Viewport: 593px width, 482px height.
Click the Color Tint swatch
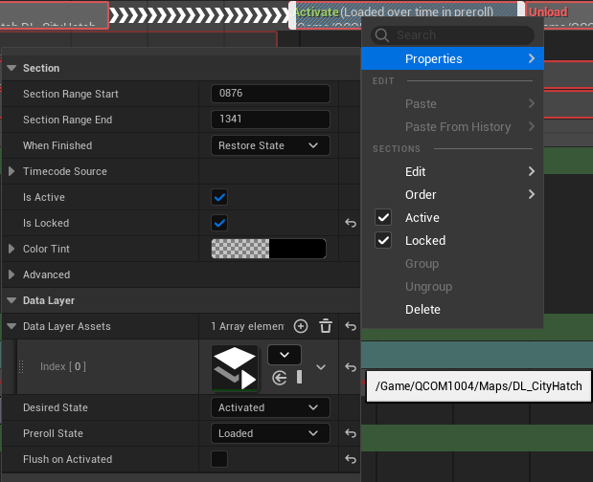[268, 249]
